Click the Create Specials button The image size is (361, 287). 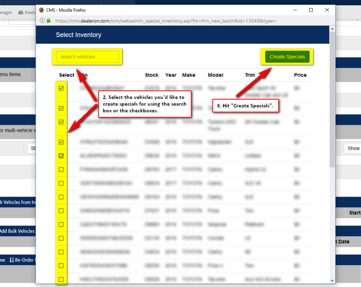[x=287, y=57]
